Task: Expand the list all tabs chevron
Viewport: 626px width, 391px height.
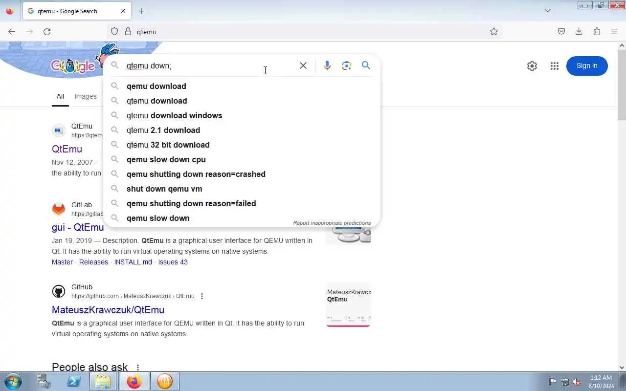Action: click(x=548, y=11)
